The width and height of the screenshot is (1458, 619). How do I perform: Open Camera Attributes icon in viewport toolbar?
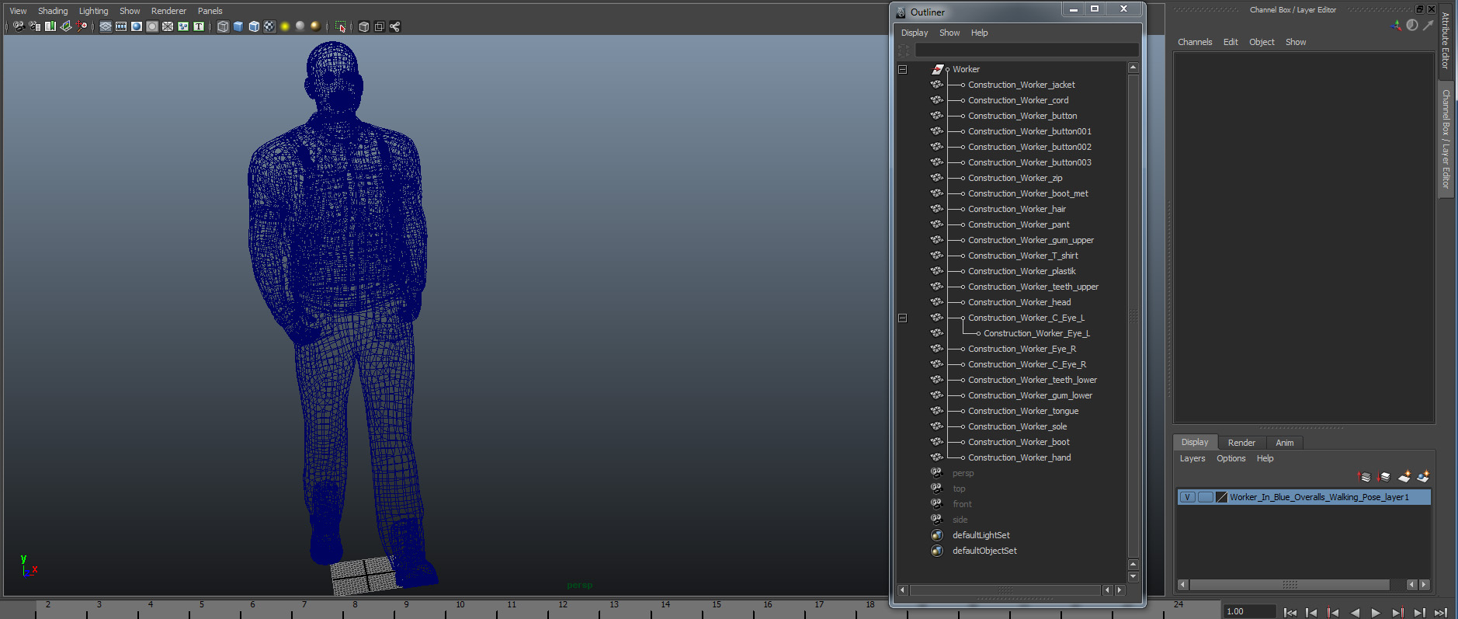[34, 26]
